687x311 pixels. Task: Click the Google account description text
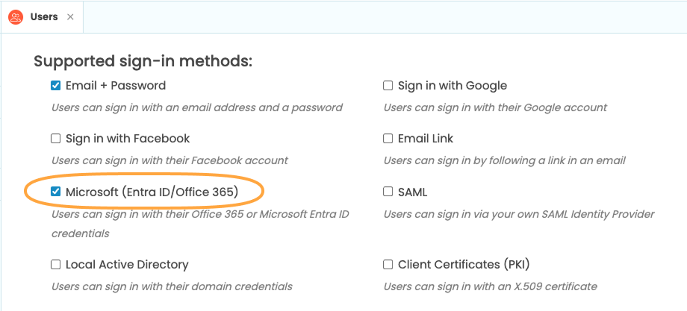(495, 107)
